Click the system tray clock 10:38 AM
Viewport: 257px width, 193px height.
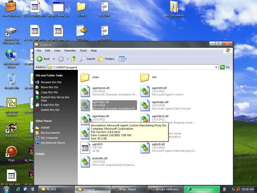point(247,189)
